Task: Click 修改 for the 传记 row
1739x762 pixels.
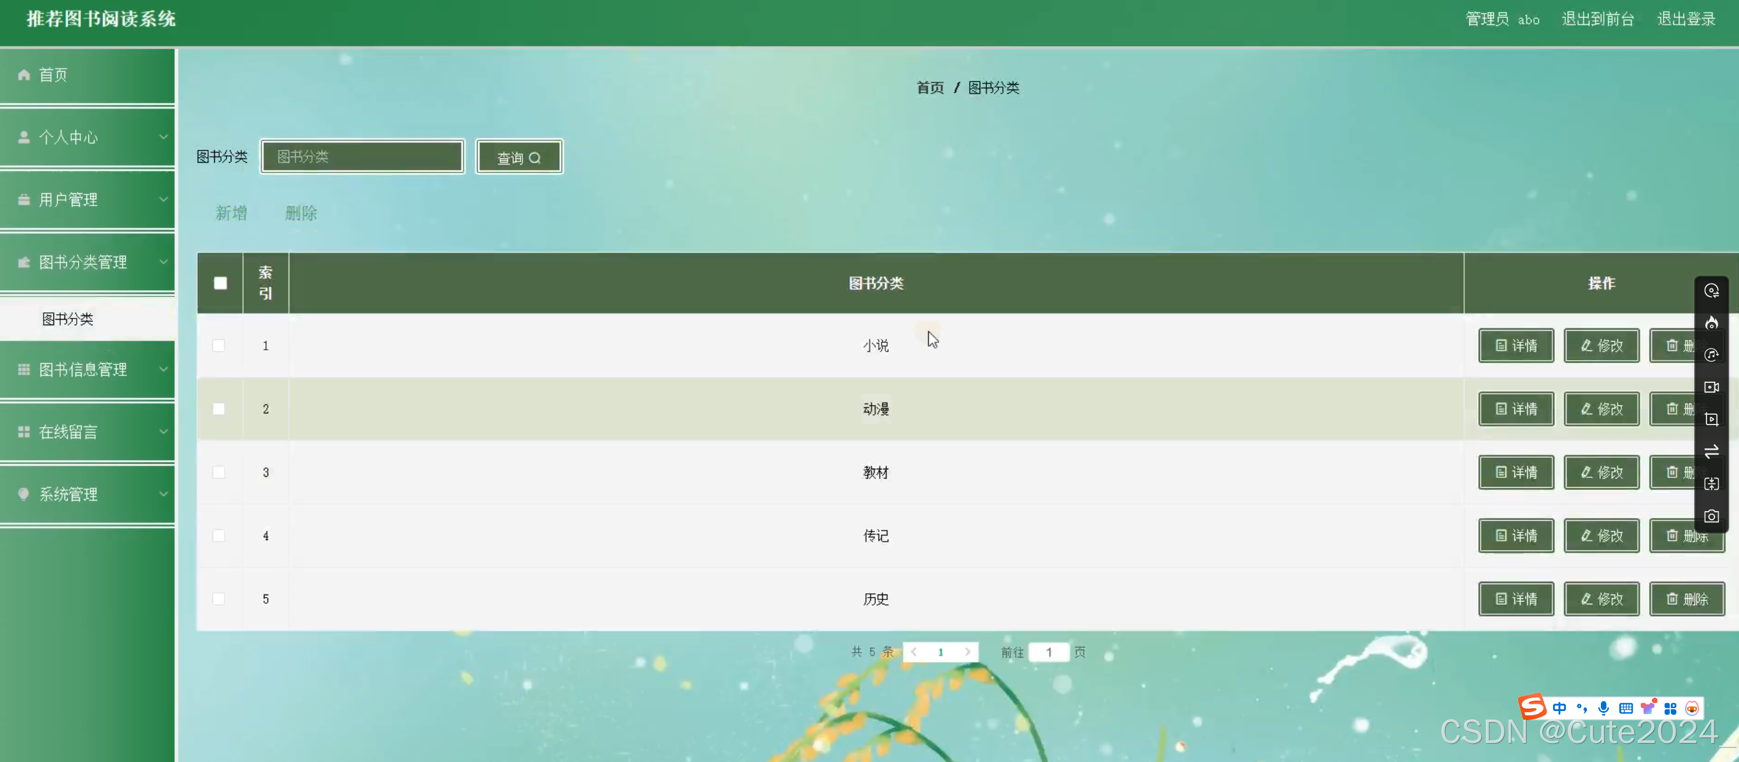Action: [x=1602, y=536]
